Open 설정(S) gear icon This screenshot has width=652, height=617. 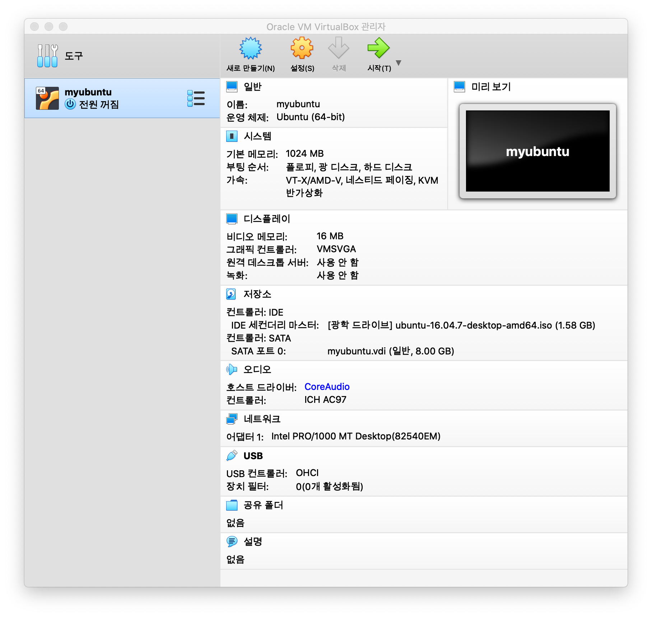[302, 48]
